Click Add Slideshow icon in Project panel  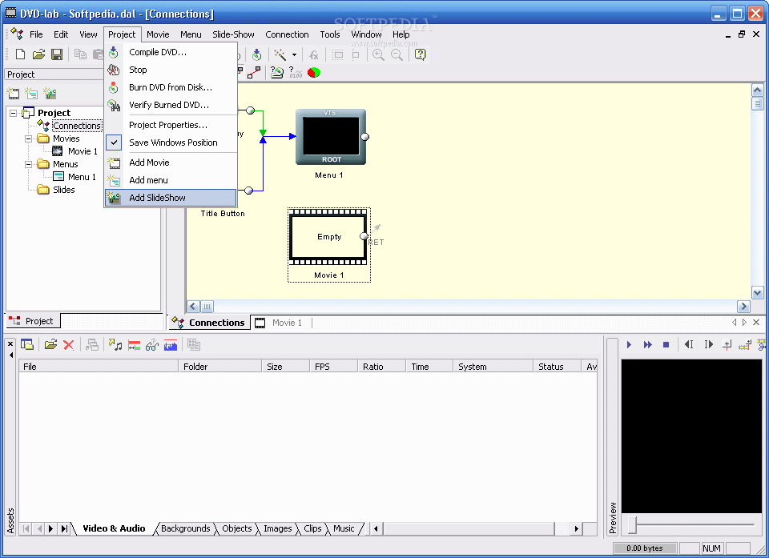coord(50,93)
